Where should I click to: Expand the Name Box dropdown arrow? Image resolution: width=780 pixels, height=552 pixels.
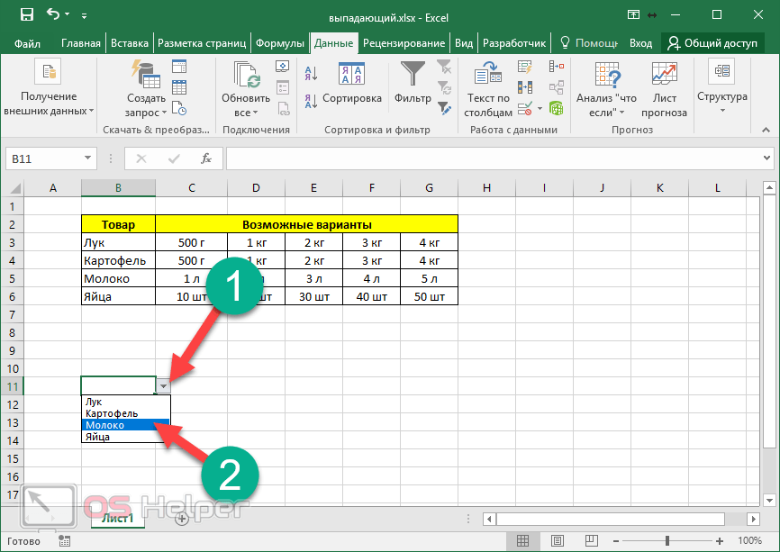(87, 158)
